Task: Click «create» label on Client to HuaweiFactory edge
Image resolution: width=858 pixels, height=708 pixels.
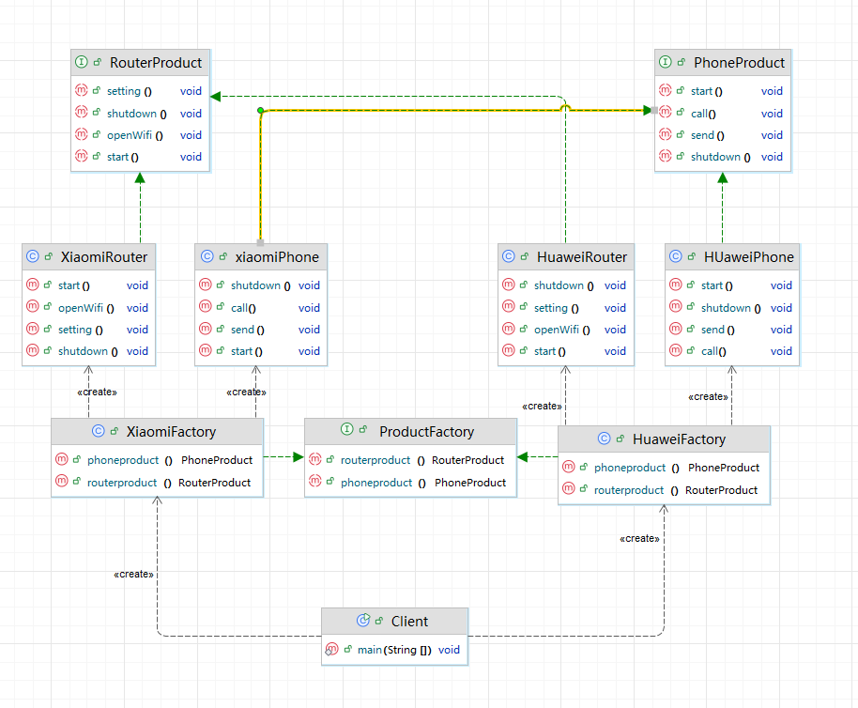Action: pyautogui.click(x=639, y=538)
